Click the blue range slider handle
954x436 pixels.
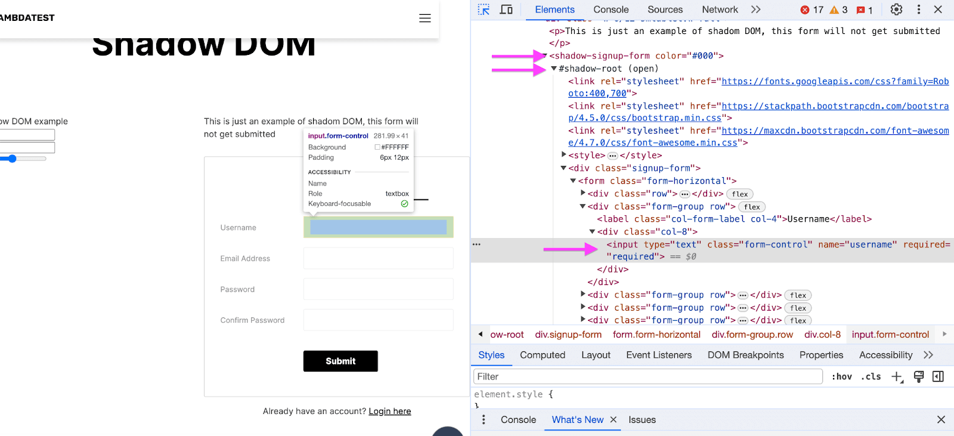tap(12, 159)
